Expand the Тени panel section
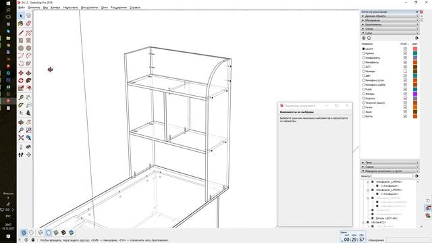Viewport: 432px width, 243px height. pos(389,163)
